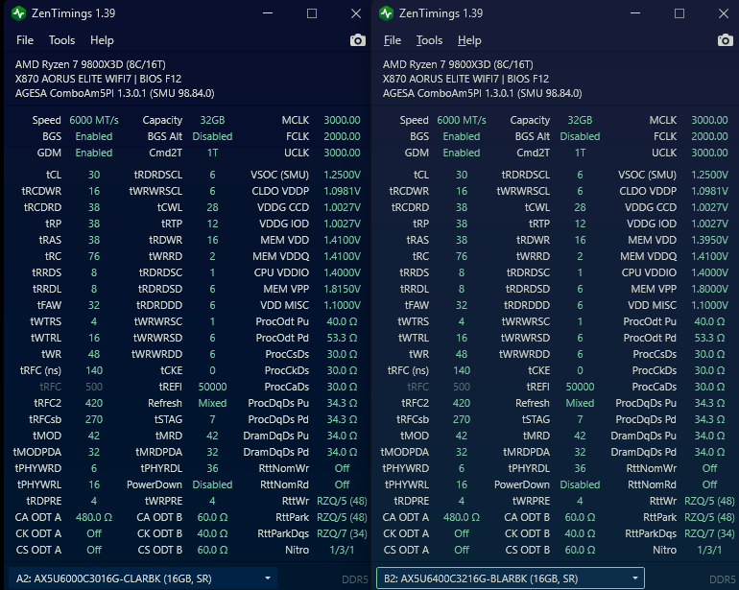Click the tRFC (ns) value 140 in left window

(x=94, y=370)
